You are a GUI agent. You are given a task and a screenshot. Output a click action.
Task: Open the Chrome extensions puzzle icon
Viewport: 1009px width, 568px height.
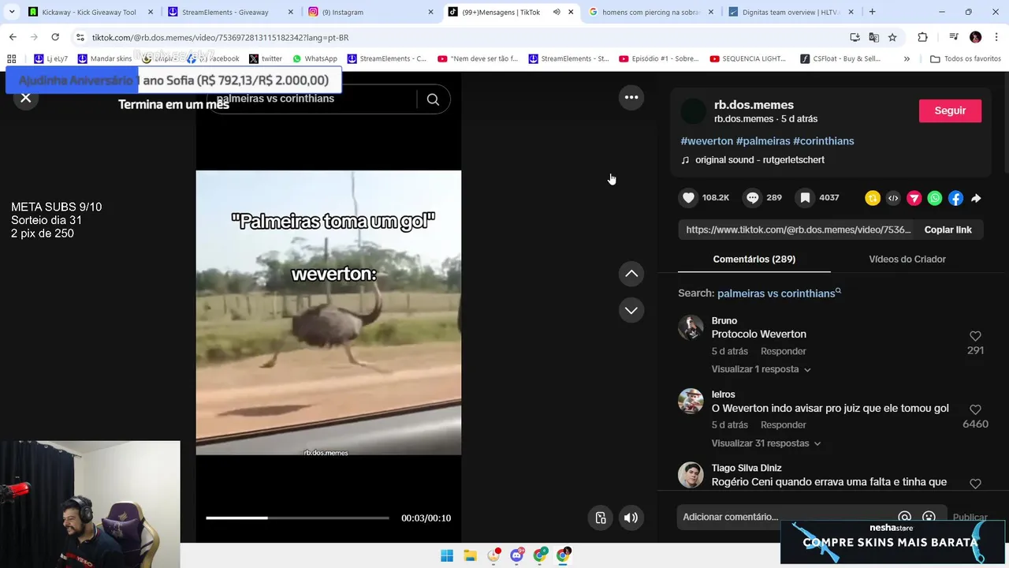922,37
